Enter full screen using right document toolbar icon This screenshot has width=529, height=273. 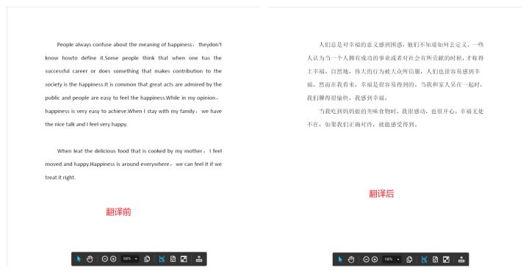pyautogui.click(x=446, y=259)
